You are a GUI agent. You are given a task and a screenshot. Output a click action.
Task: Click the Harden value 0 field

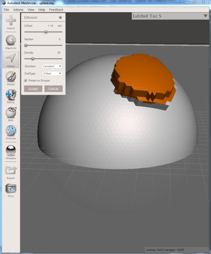[59, 39]
